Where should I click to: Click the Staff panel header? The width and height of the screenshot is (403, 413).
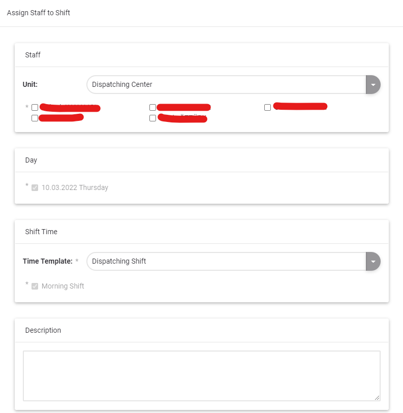33,55
